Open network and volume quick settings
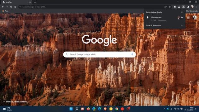Screen dimensions: 199x112 click(x=178, y=109)
